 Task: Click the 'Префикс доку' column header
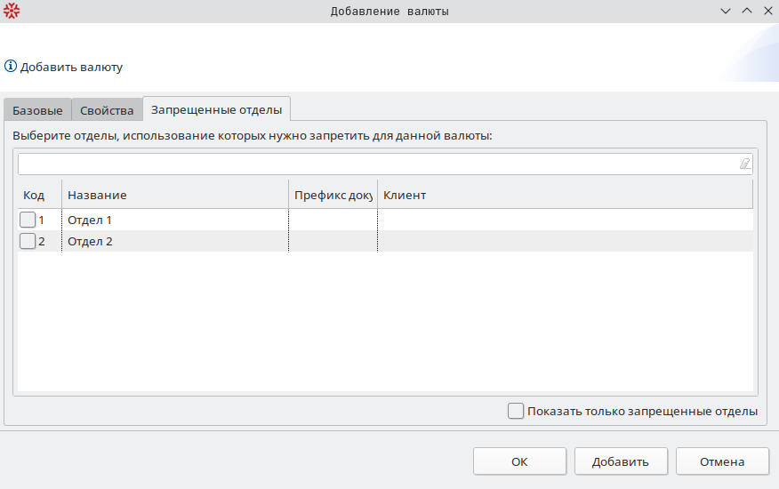click(x=333, y=195)
